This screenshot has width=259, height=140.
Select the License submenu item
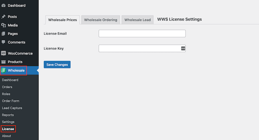point(8,129)
